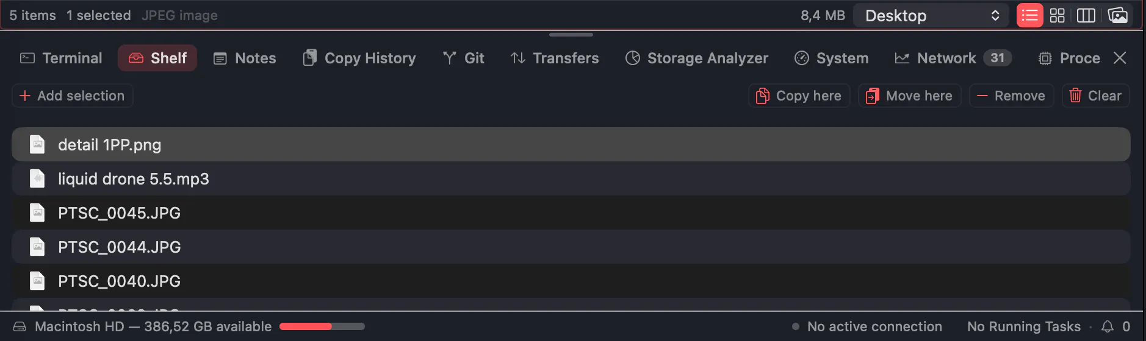This screenshot has height=341, width=1146.
Task: Click the Transfers arrows icon
Action: (518, 58)
